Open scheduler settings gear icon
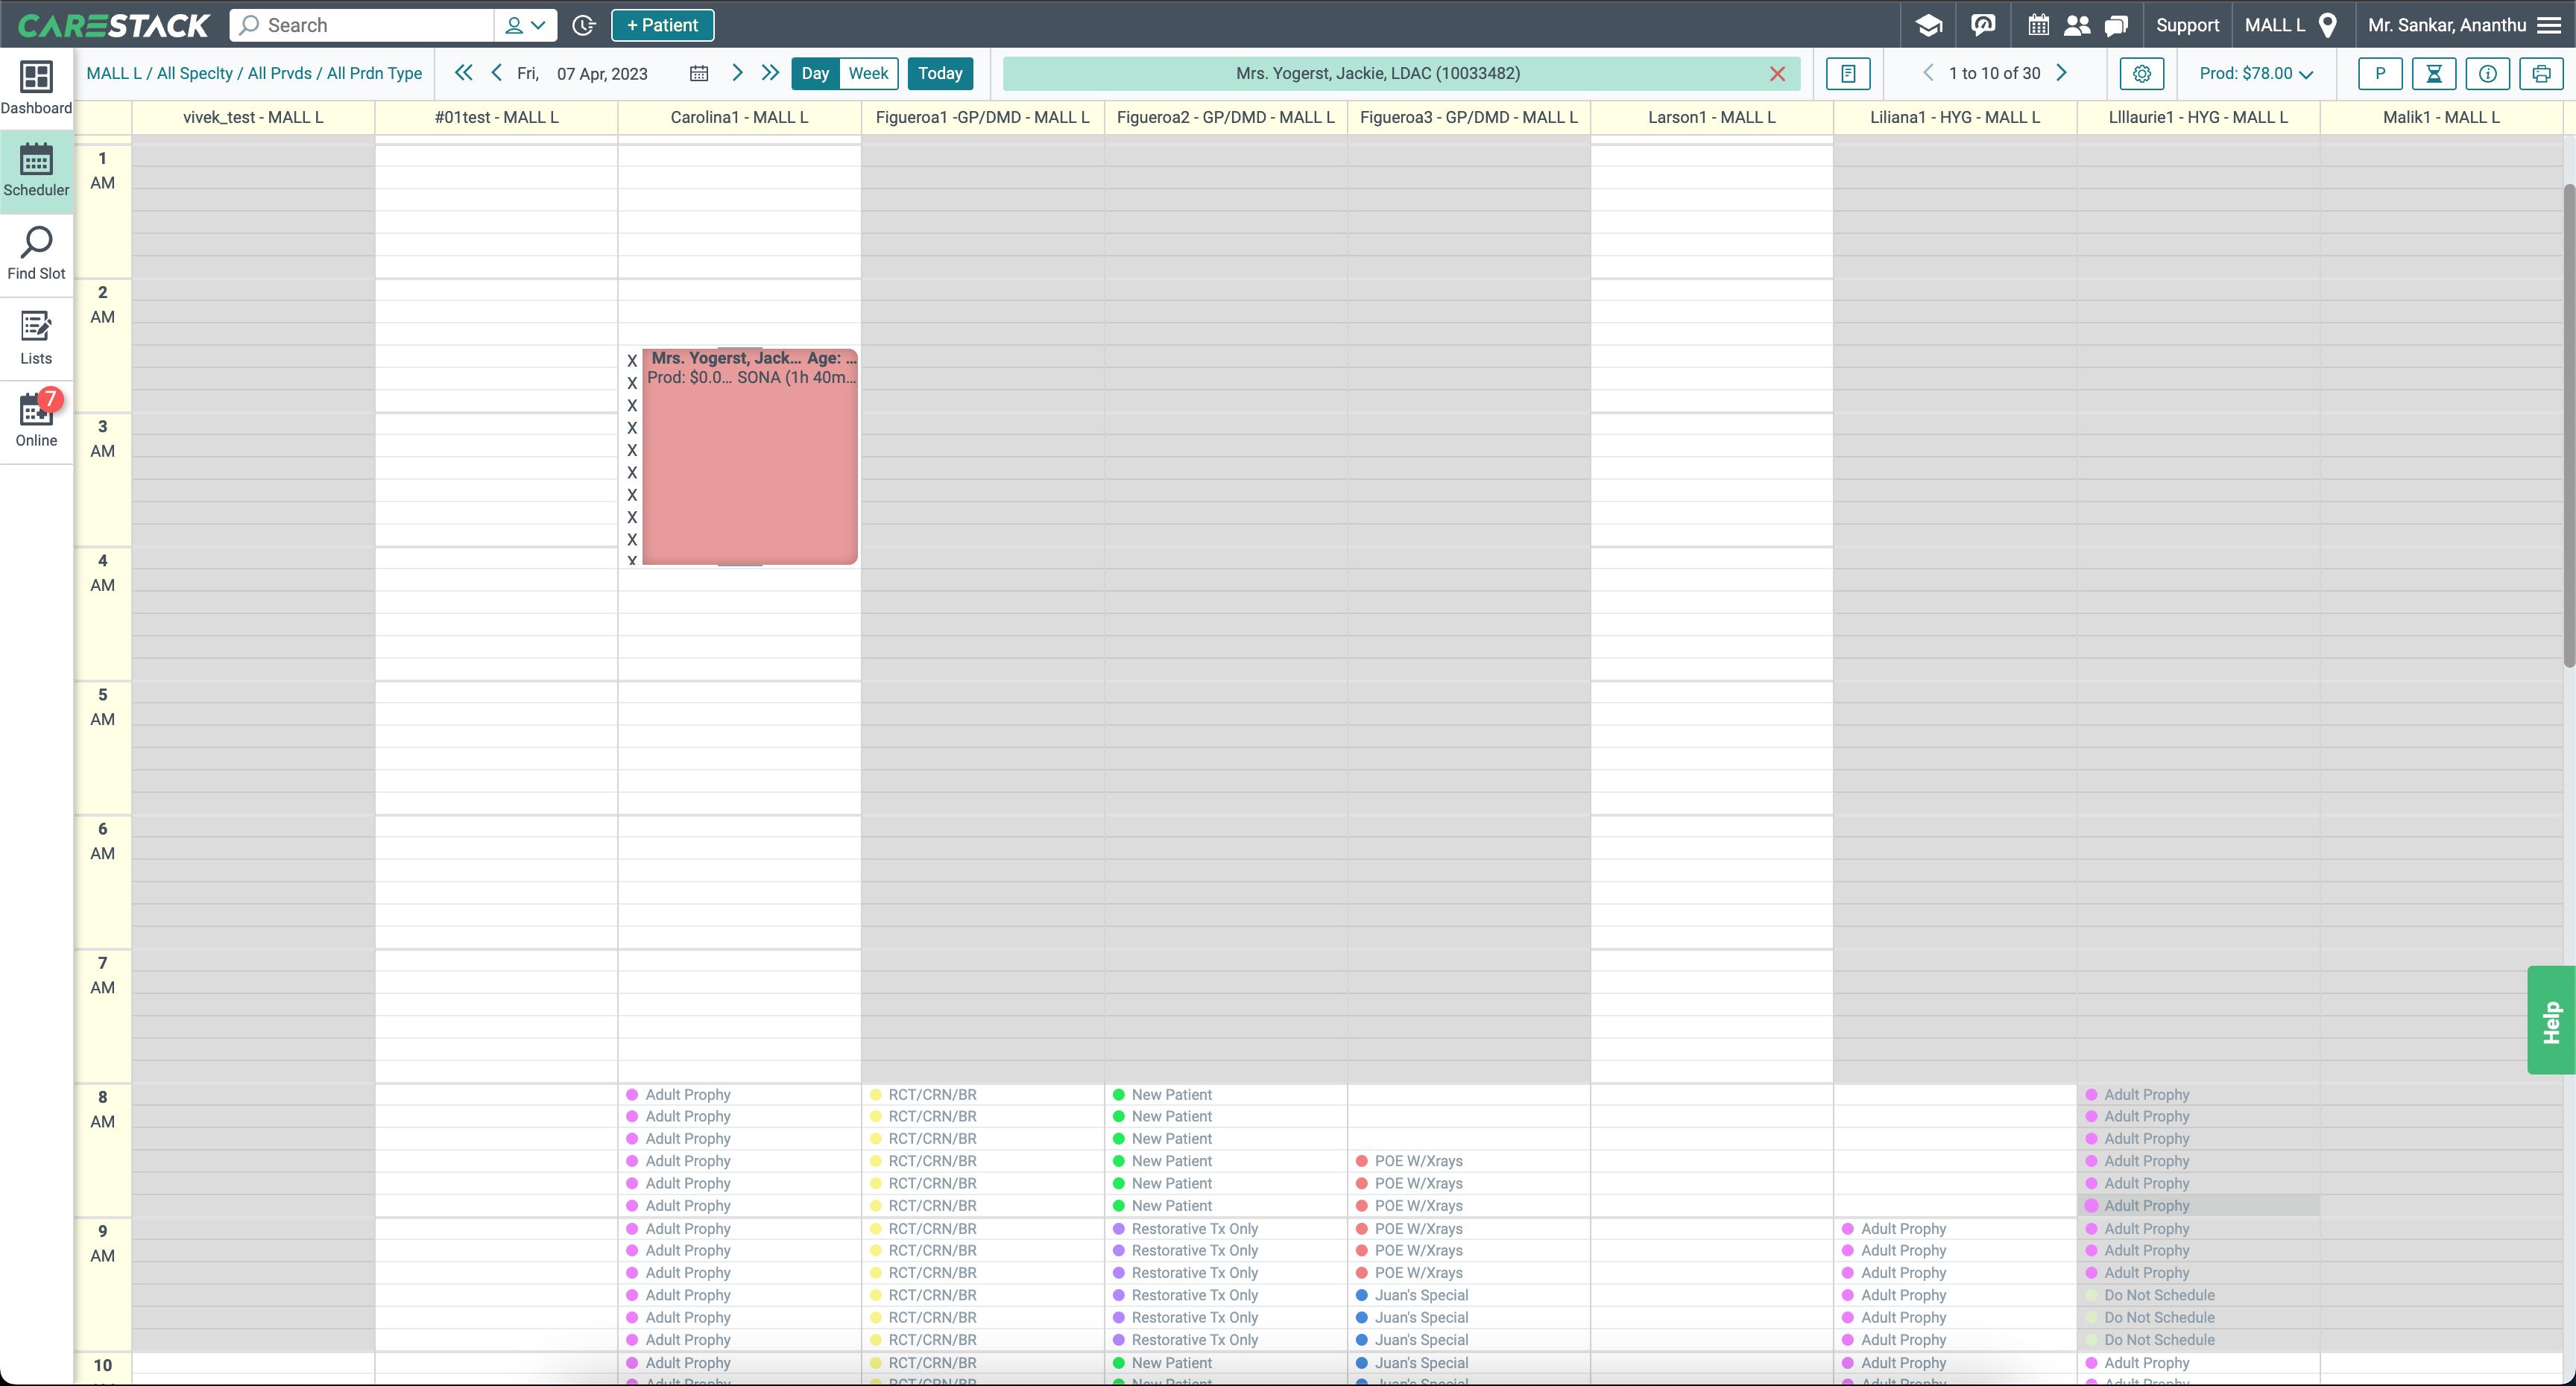 [x=2141, y=73]
